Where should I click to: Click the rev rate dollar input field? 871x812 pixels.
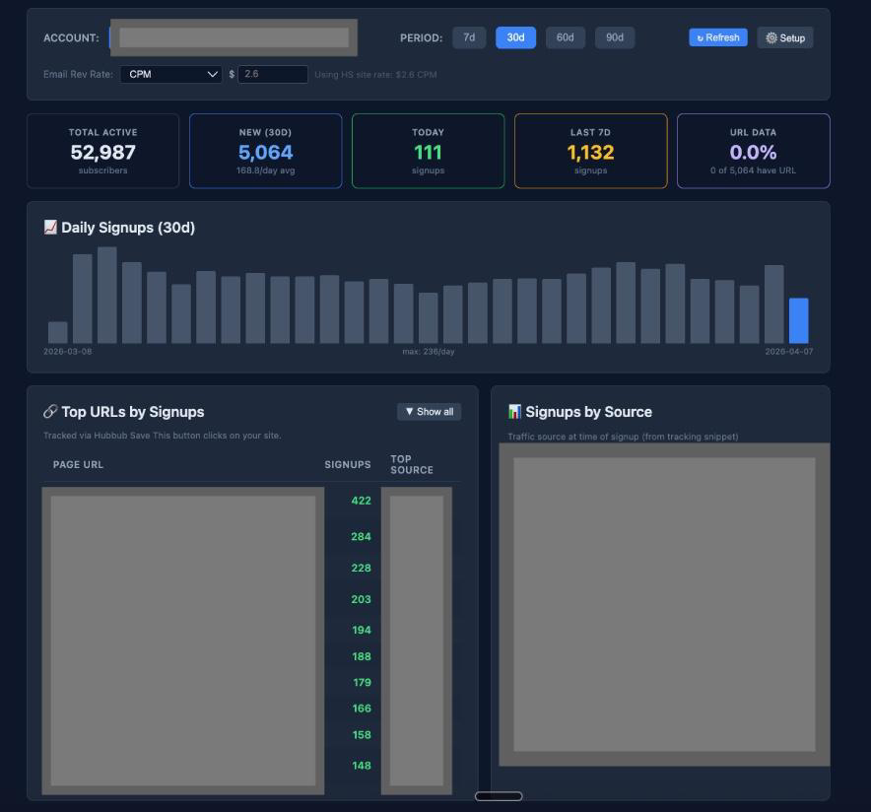[x=273, y=74]
